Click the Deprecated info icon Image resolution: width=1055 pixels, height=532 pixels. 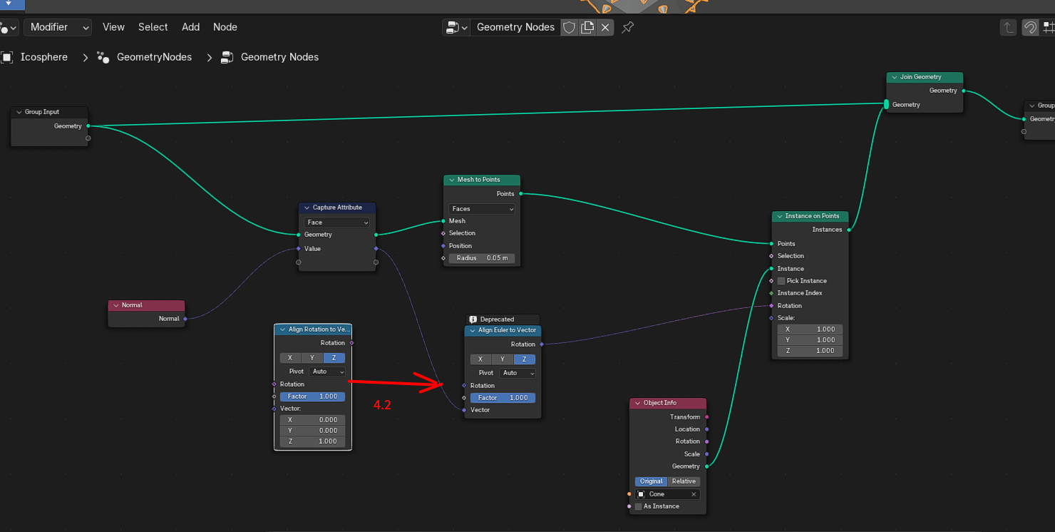(473, 319)
